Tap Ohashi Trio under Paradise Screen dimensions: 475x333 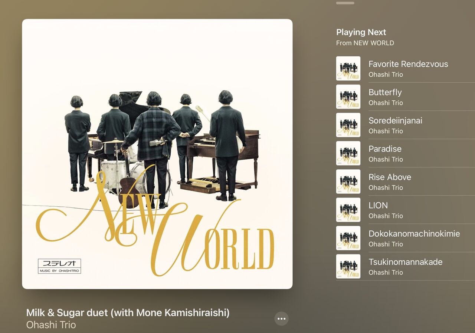point(386,159)
